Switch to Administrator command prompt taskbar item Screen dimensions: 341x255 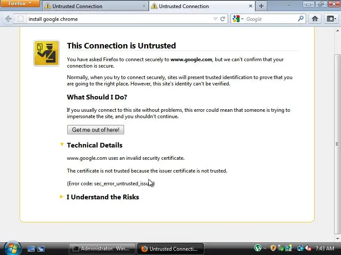(x=102, y=249)
